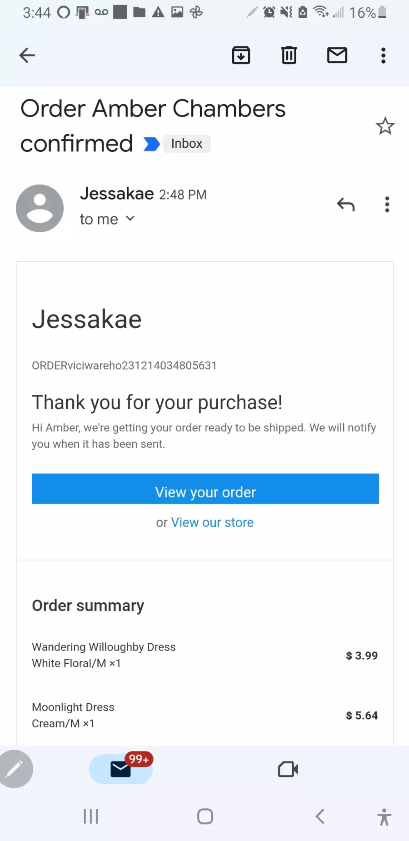Tap the blue importance marker

click(151, 144)
